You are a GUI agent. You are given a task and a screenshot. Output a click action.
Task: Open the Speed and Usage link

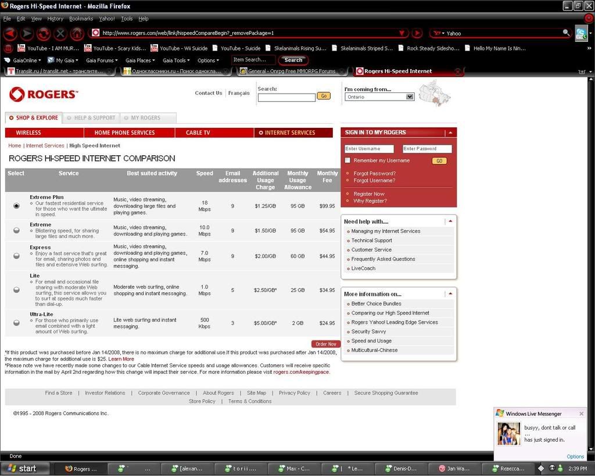click(x=371, y=341)
